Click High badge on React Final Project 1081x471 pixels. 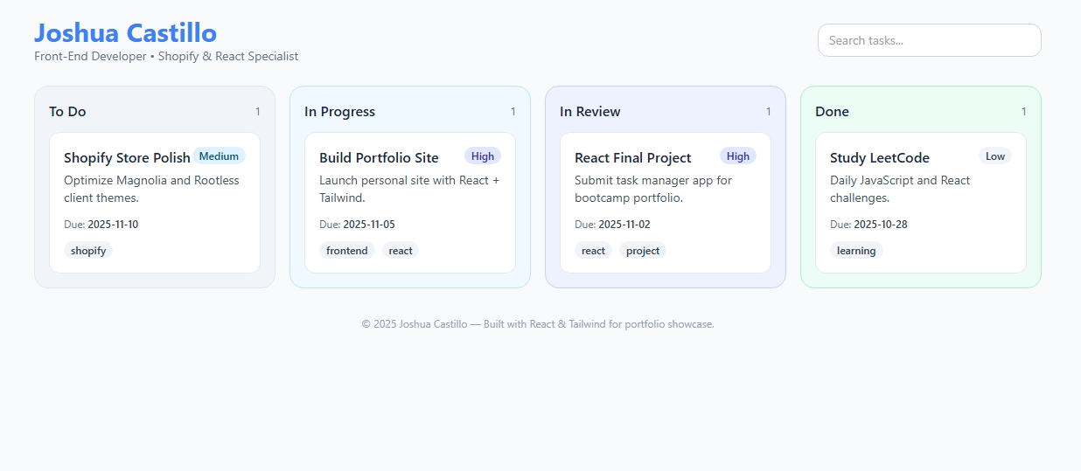click(737, 156)
